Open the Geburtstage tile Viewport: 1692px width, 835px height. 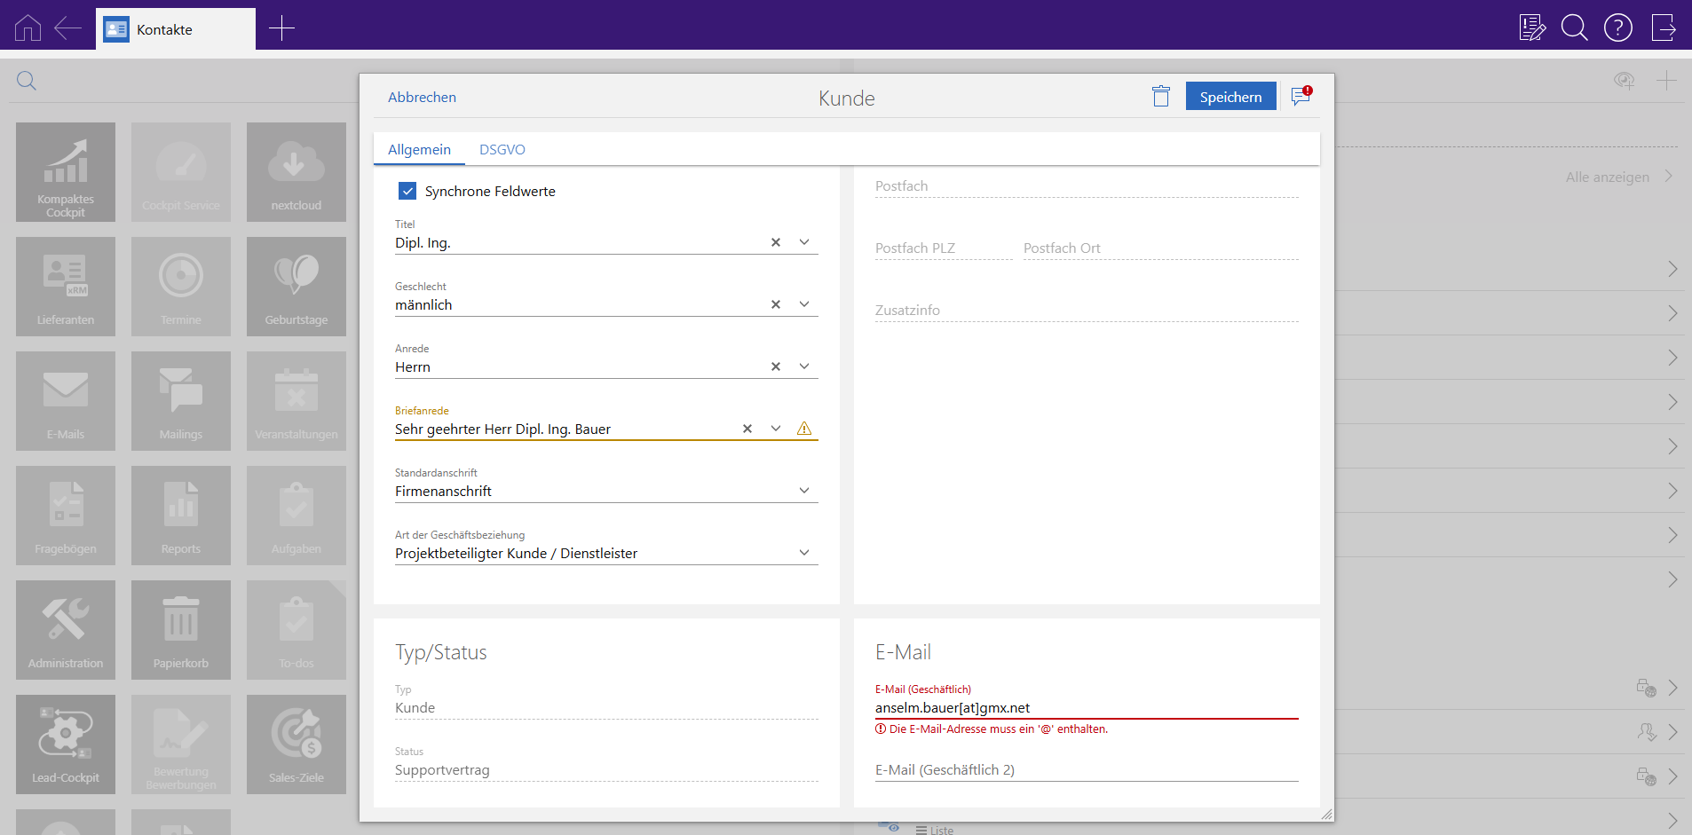296,287
